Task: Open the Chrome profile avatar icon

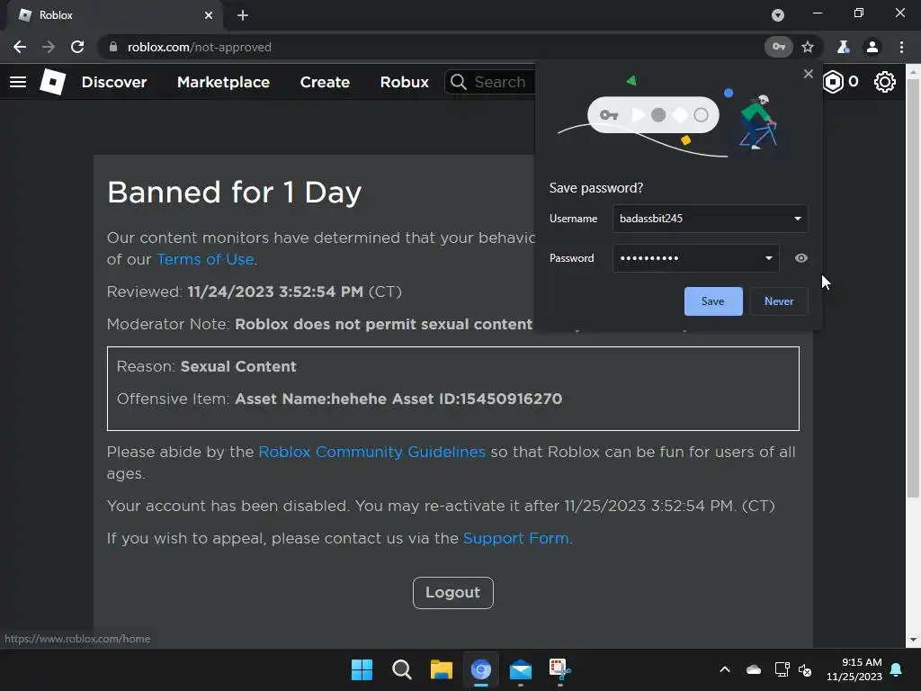Action: [872, 47]
